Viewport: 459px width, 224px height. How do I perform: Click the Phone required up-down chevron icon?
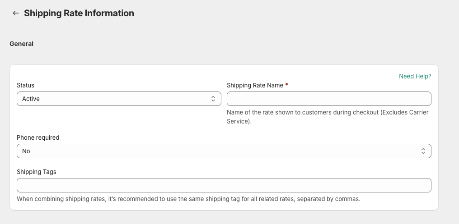423,151
